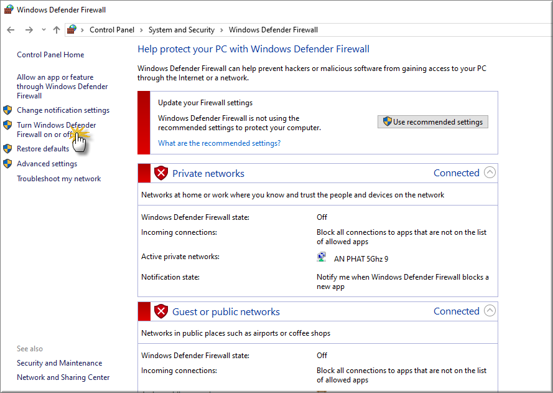
Task: Select the Private networks heading
Action: tap(208, 173)
